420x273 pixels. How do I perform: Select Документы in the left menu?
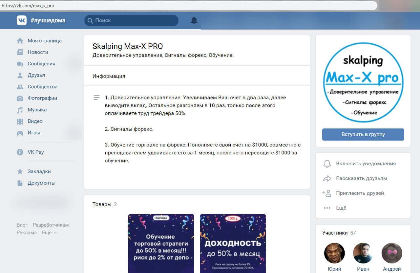(x=41, y=183)
